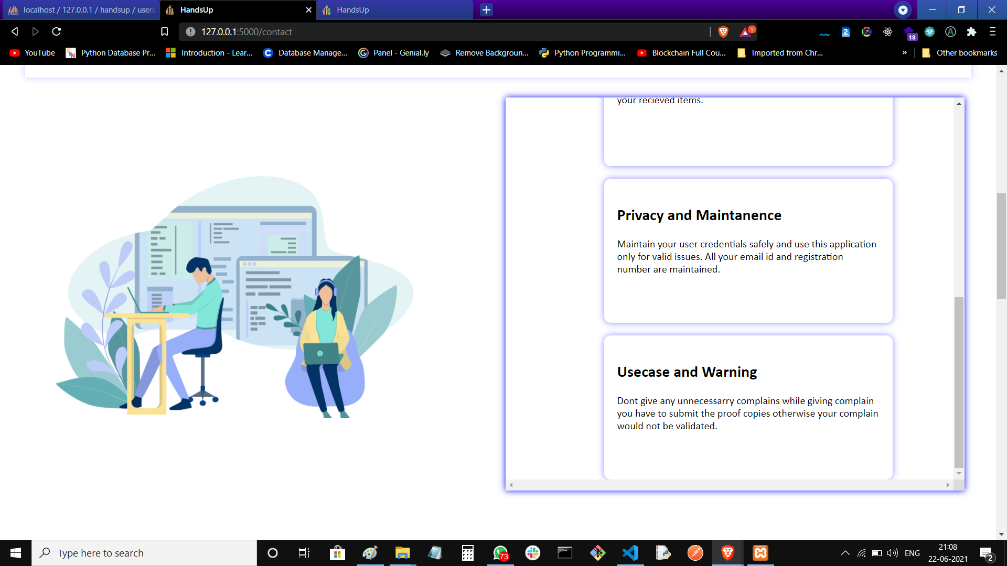Click the Type here to search box
This screenshot has width=1007, height=566.
(x=144, y=553)
